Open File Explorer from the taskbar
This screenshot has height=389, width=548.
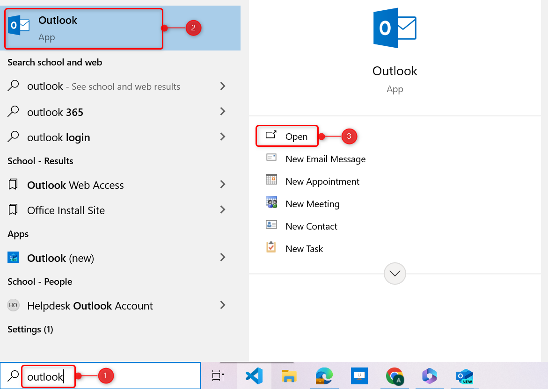[x=289, y=376]
